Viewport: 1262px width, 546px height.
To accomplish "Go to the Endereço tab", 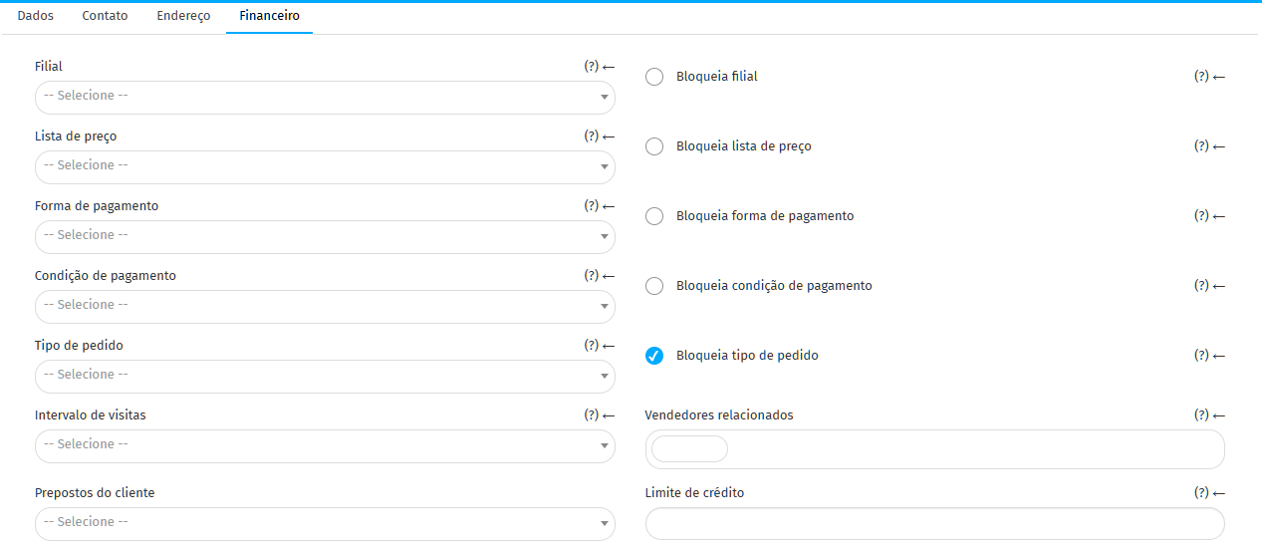I will pyautogui.click(x=183, y=17).
